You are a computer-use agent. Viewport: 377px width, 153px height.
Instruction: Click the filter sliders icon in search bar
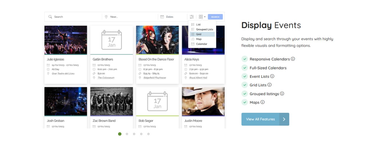click(192, 17)
